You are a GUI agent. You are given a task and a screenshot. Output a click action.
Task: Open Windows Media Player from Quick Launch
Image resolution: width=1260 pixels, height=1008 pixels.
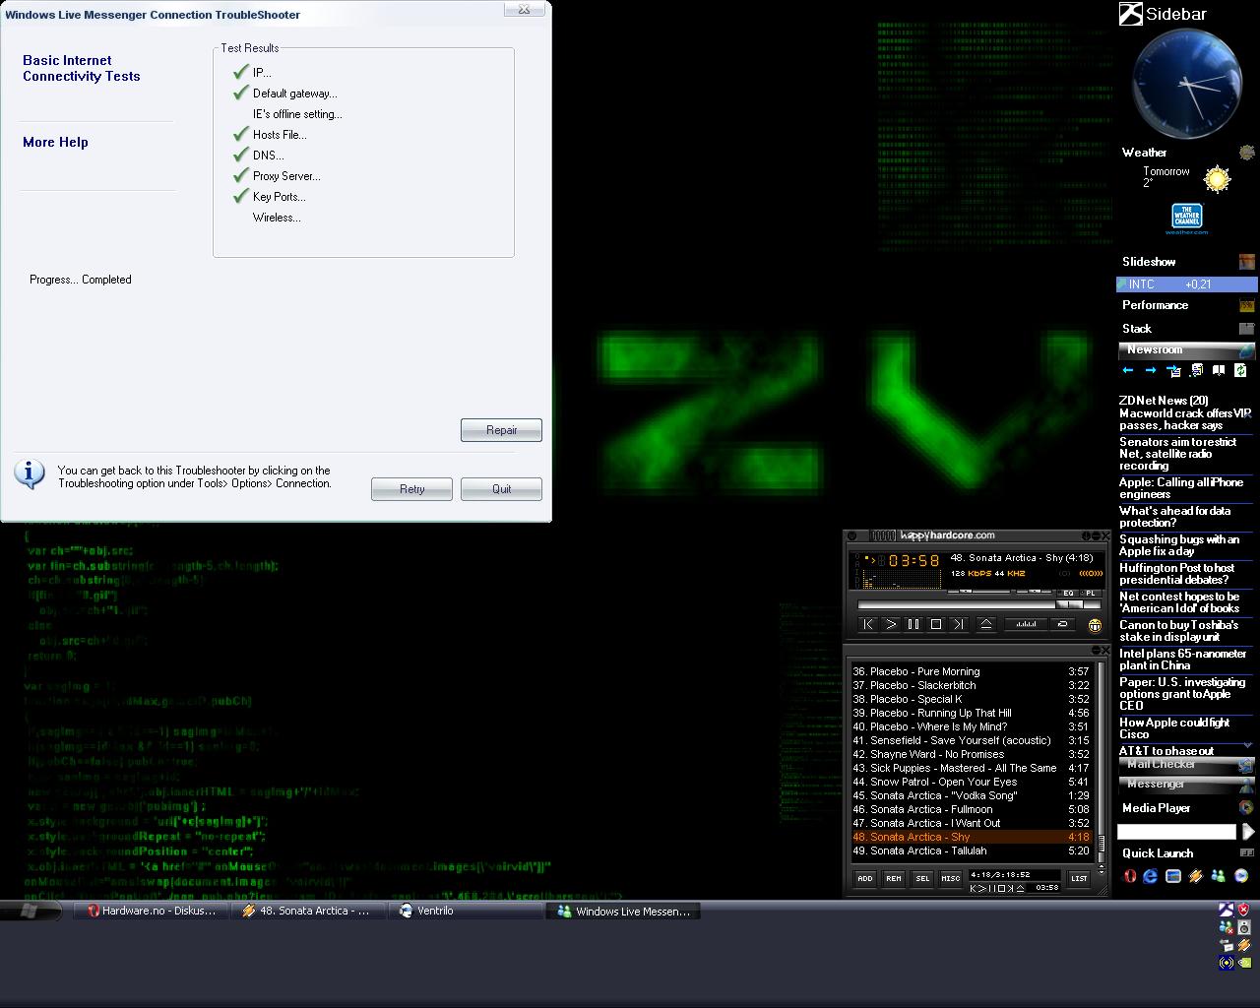(x=1241, y=876)
